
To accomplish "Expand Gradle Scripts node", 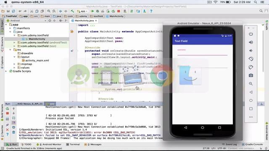I will 6,71.
